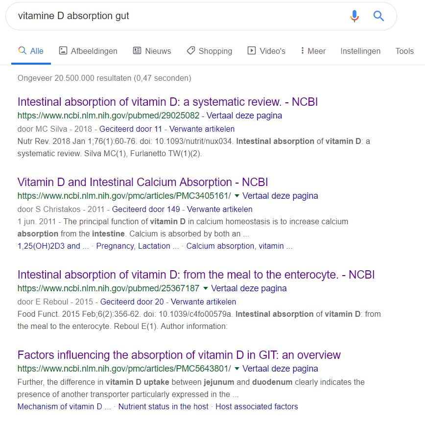This screenshot has width=425, height=422.
Task: Click the Nieuws newspaper icon
Action: [137, 51]
